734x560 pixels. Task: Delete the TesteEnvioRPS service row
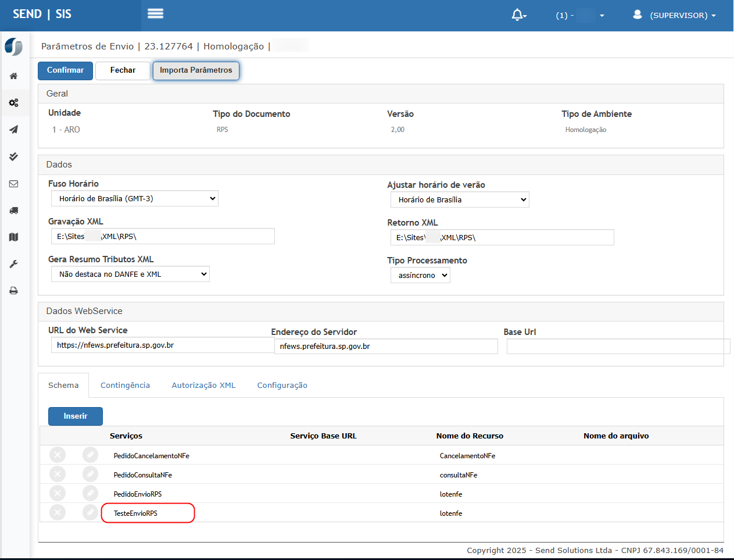[58, 513]
